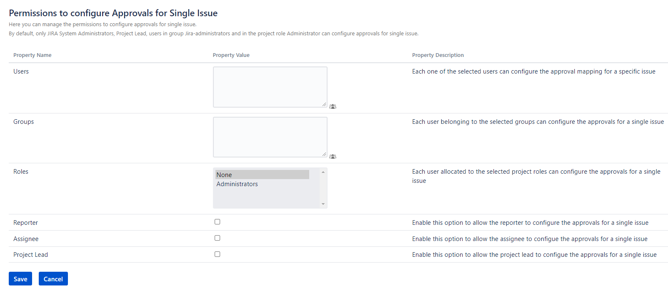The width and height of the screenshot is (668, 300).
Task: Click the Users text area resize handle
Action: click(324, 104)
